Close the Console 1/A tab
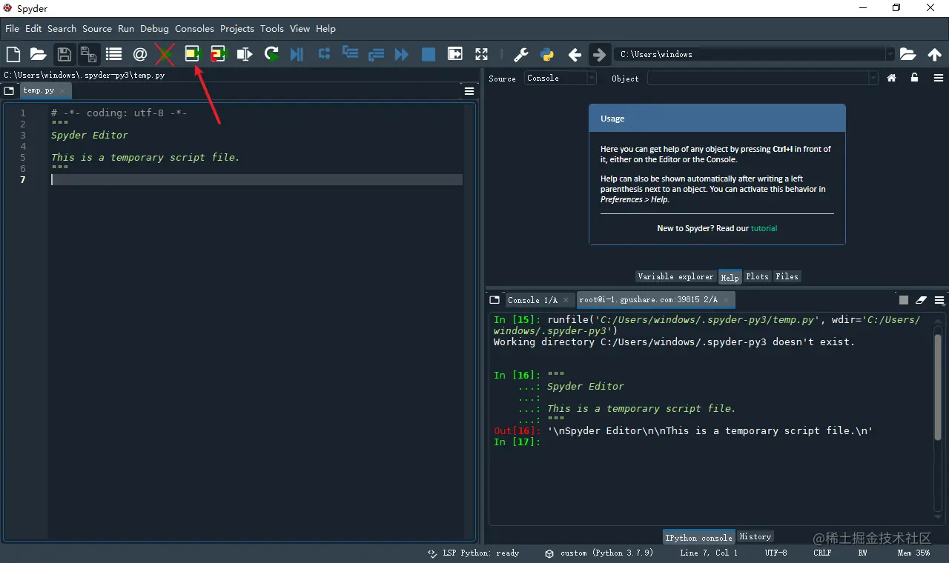The height and width of the screenshot is (563, 949). click(566, 300)
